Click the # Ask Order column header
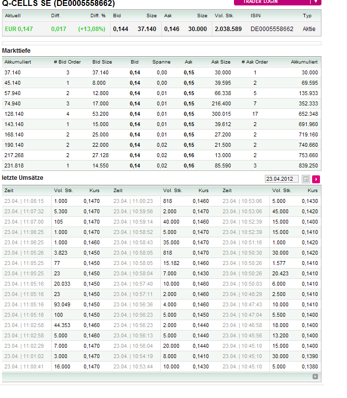The width and height of the screenshot is (347, 398). pos(255,62)
